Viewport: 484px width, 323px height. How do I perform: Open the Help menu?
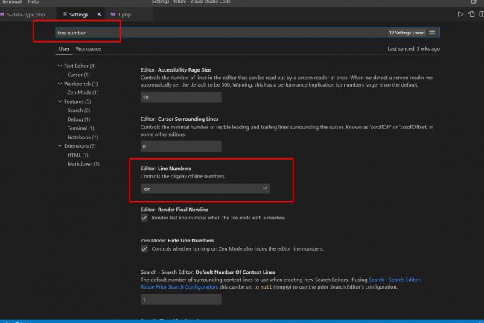(33, 2)
